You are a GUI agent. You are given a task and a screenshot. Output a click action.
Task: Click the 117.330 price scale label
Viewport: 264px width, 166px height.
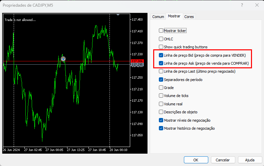[x=137, y=54]
